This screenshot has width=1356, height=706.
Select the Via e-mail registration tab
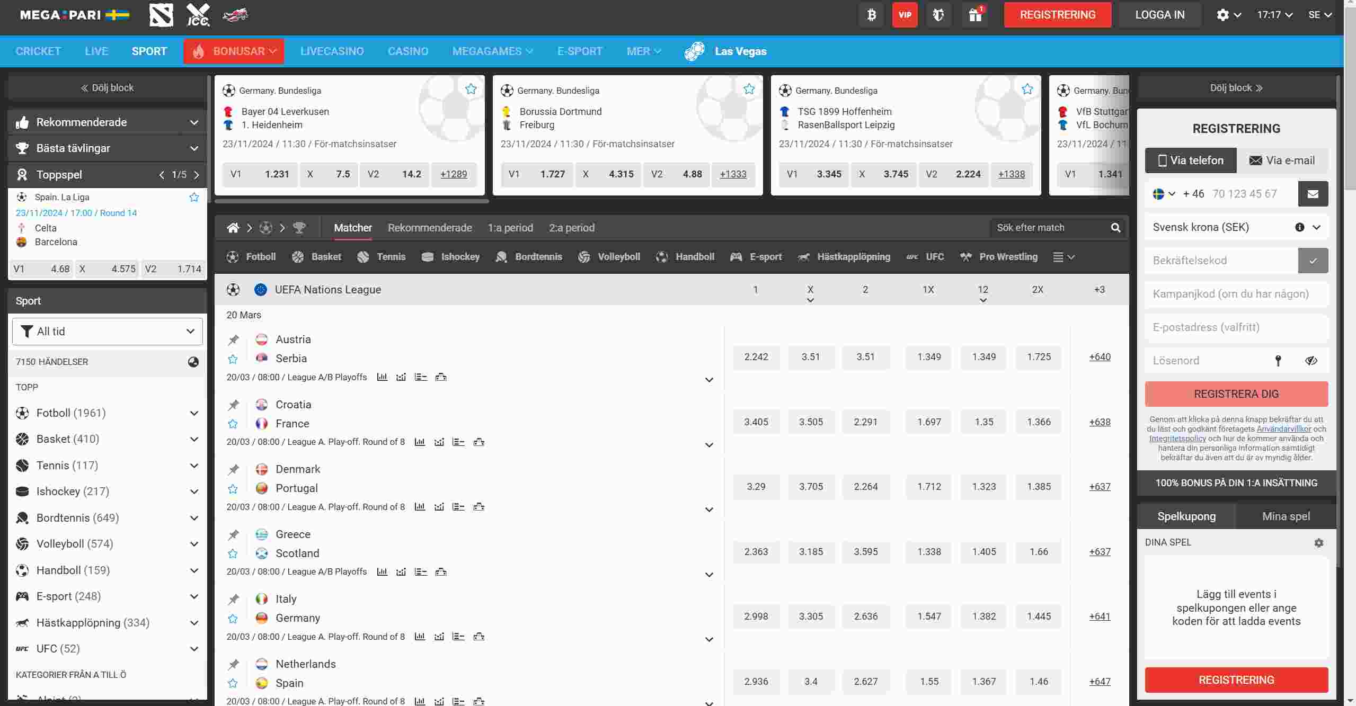click(1282, 160)
